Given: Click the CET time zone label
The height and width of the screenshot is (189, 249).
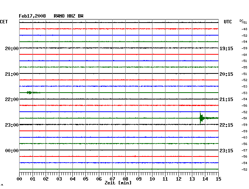Looking at the screenshot, I should 4,22.
